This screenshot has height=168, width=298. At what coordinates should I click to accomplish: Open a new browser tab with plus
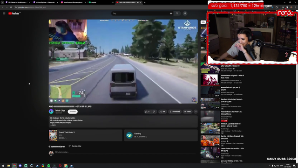pyautogui.click(x=145, y=2)
